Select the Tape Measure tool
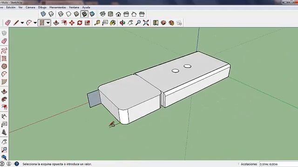The height and width of the screenshot is (167, 298). (97, 23)
